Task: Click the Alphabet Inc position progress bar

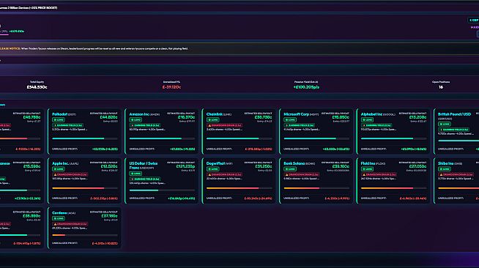Action: click(393, 138)
